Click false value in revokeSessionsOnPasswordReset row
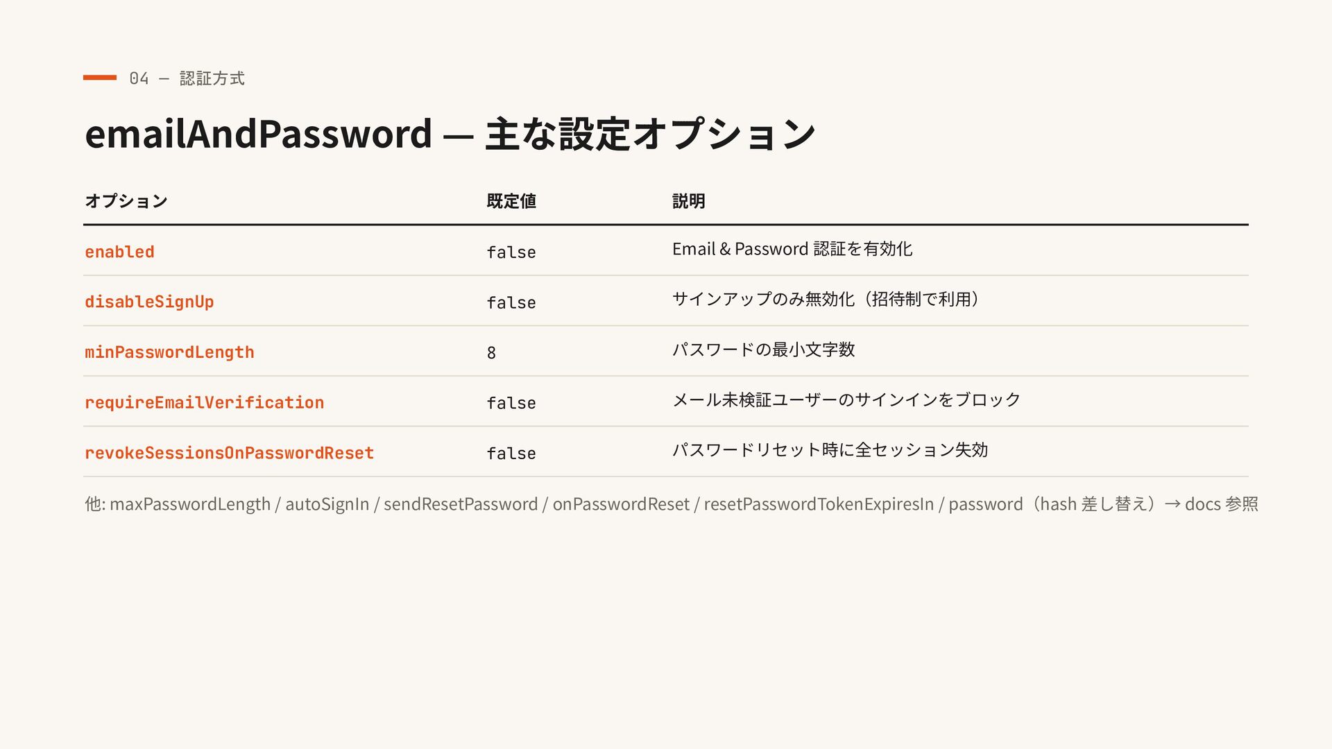 [511, 454]
